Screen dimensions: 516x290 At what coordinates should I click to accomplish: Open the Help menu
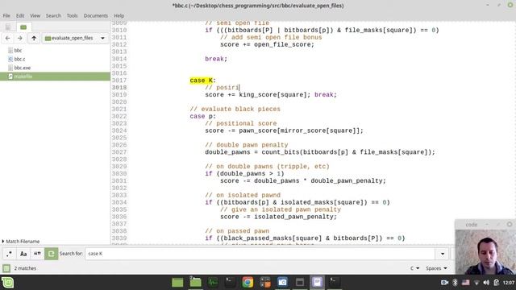pos(119,15)
